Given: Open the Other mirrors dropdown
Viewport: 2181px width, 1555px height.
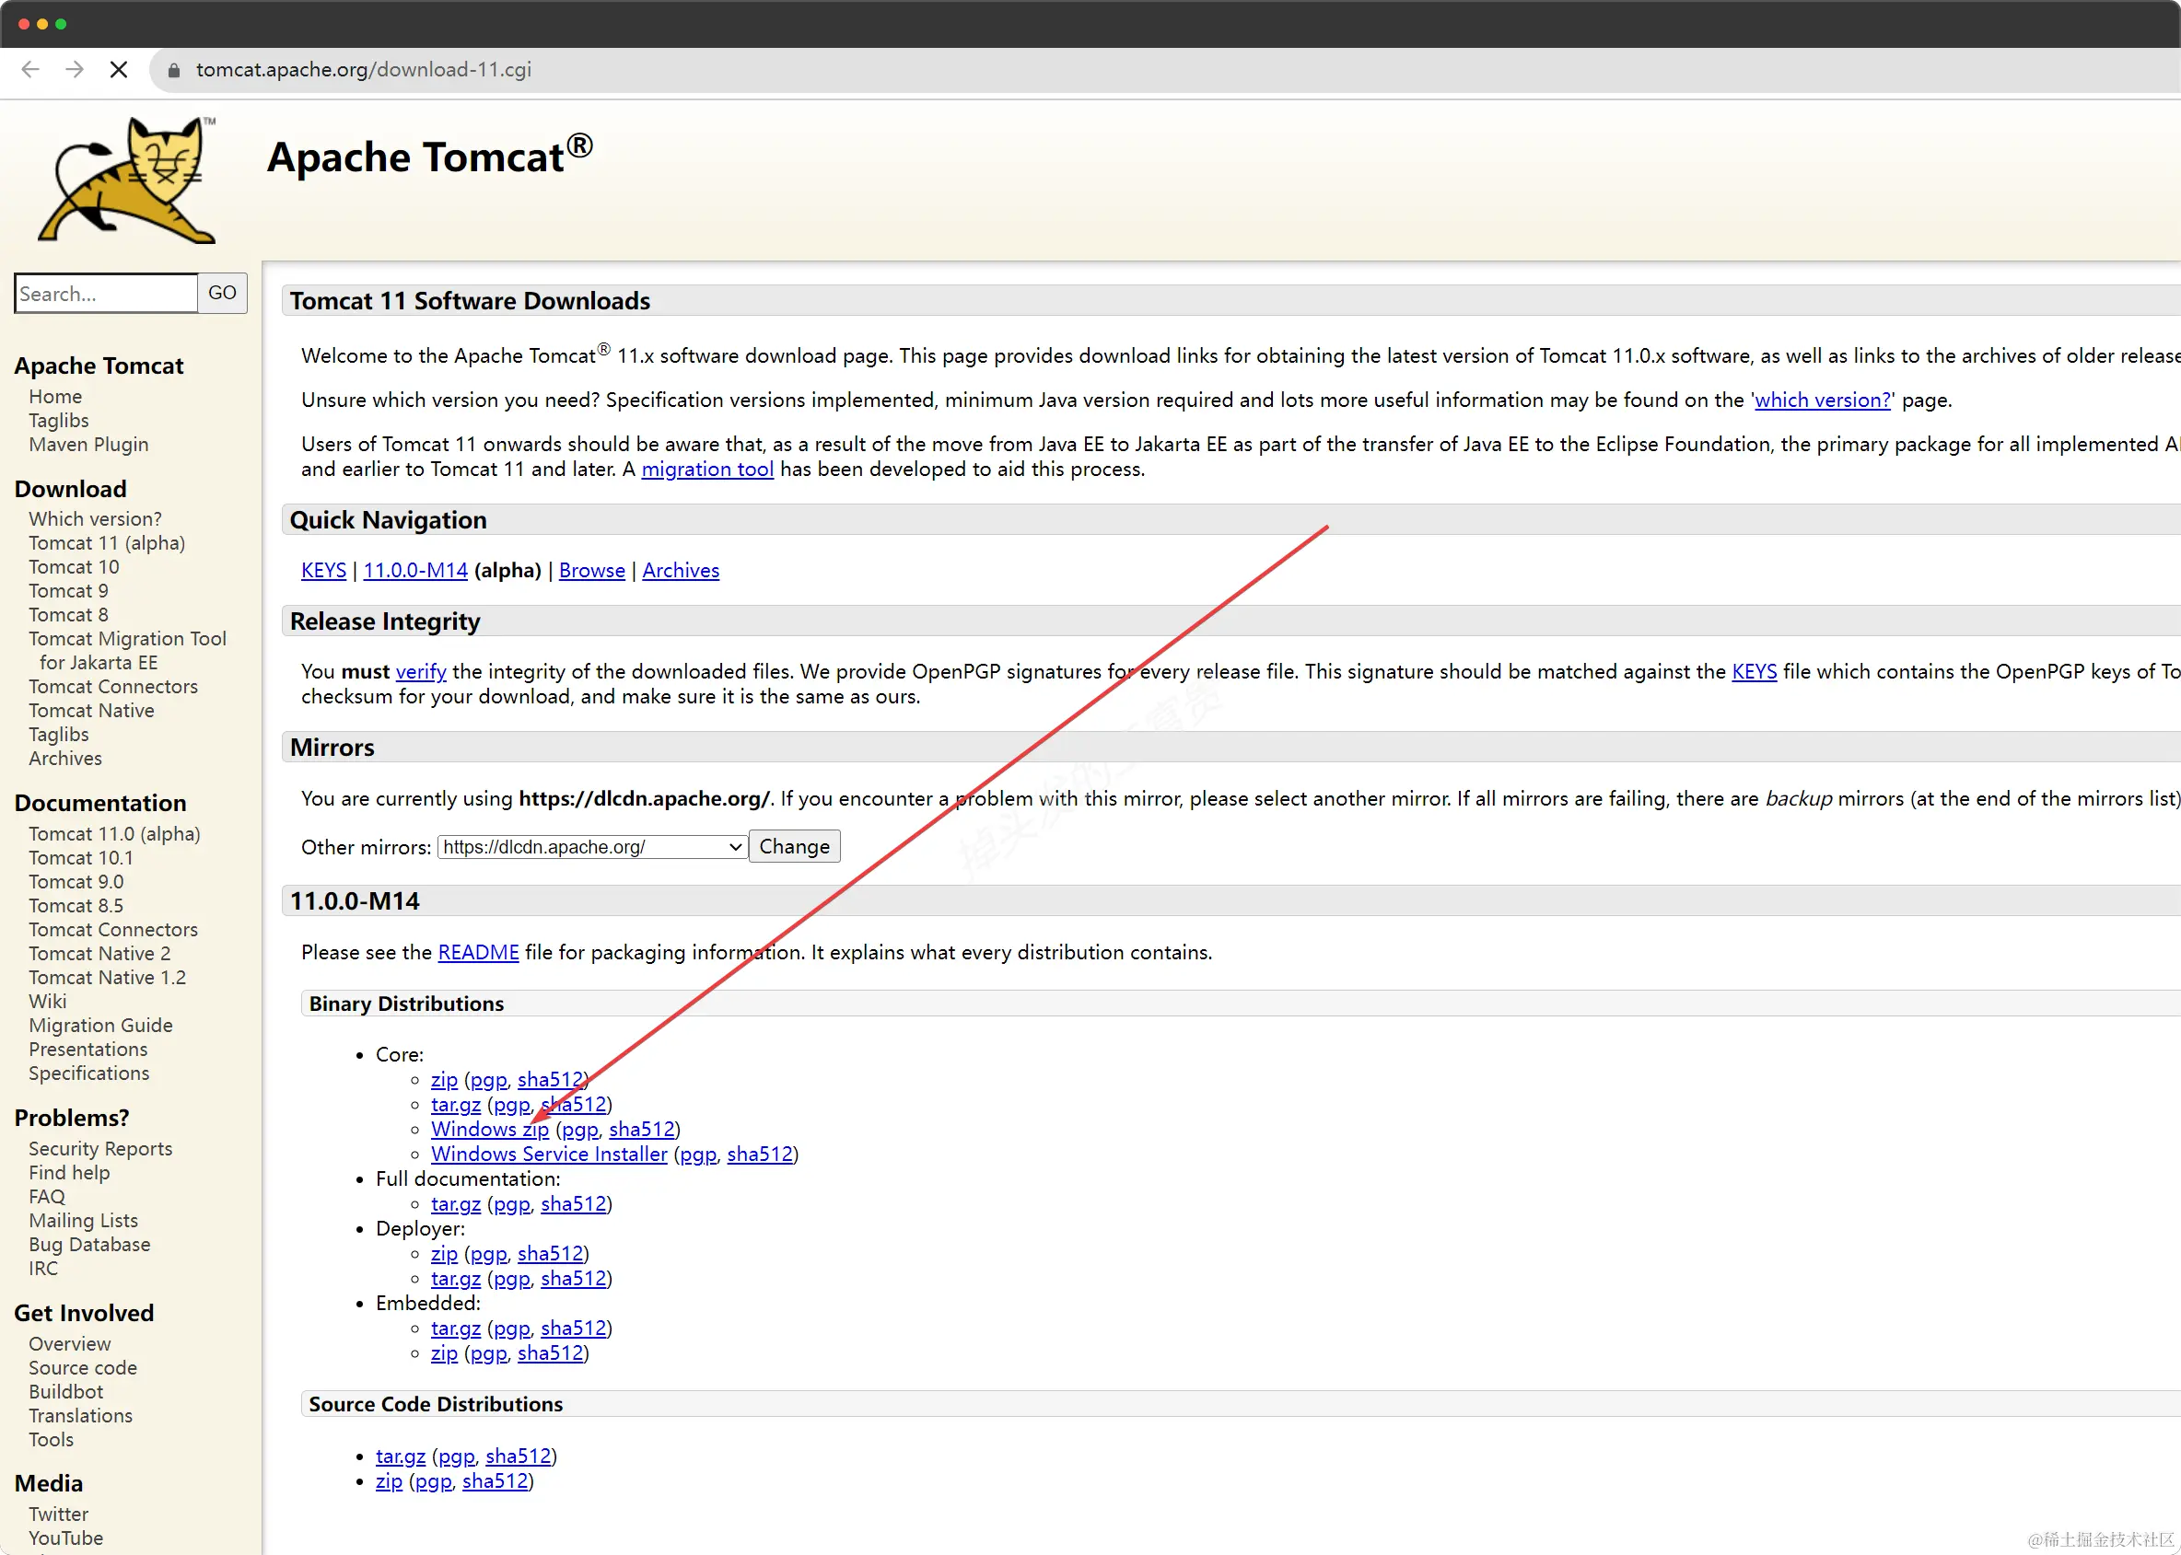Looking at the screenshot, I should (592, 847).
